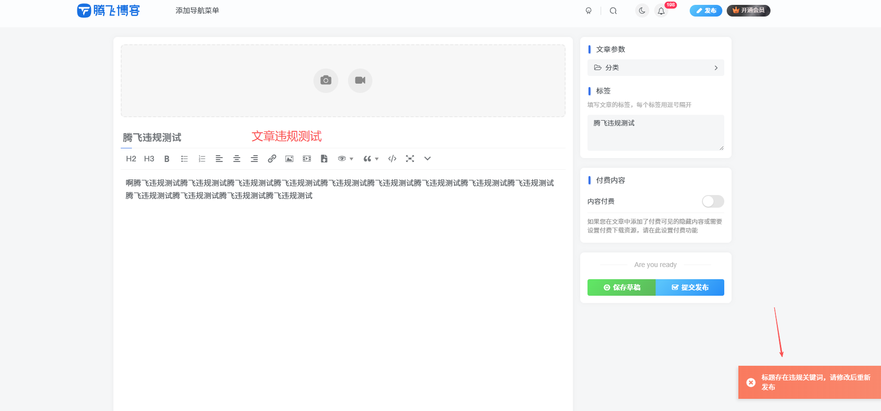The height and width of the screenshot is (411, 881).
Task: Insert a hyperlink
Action: pos(272,159)
